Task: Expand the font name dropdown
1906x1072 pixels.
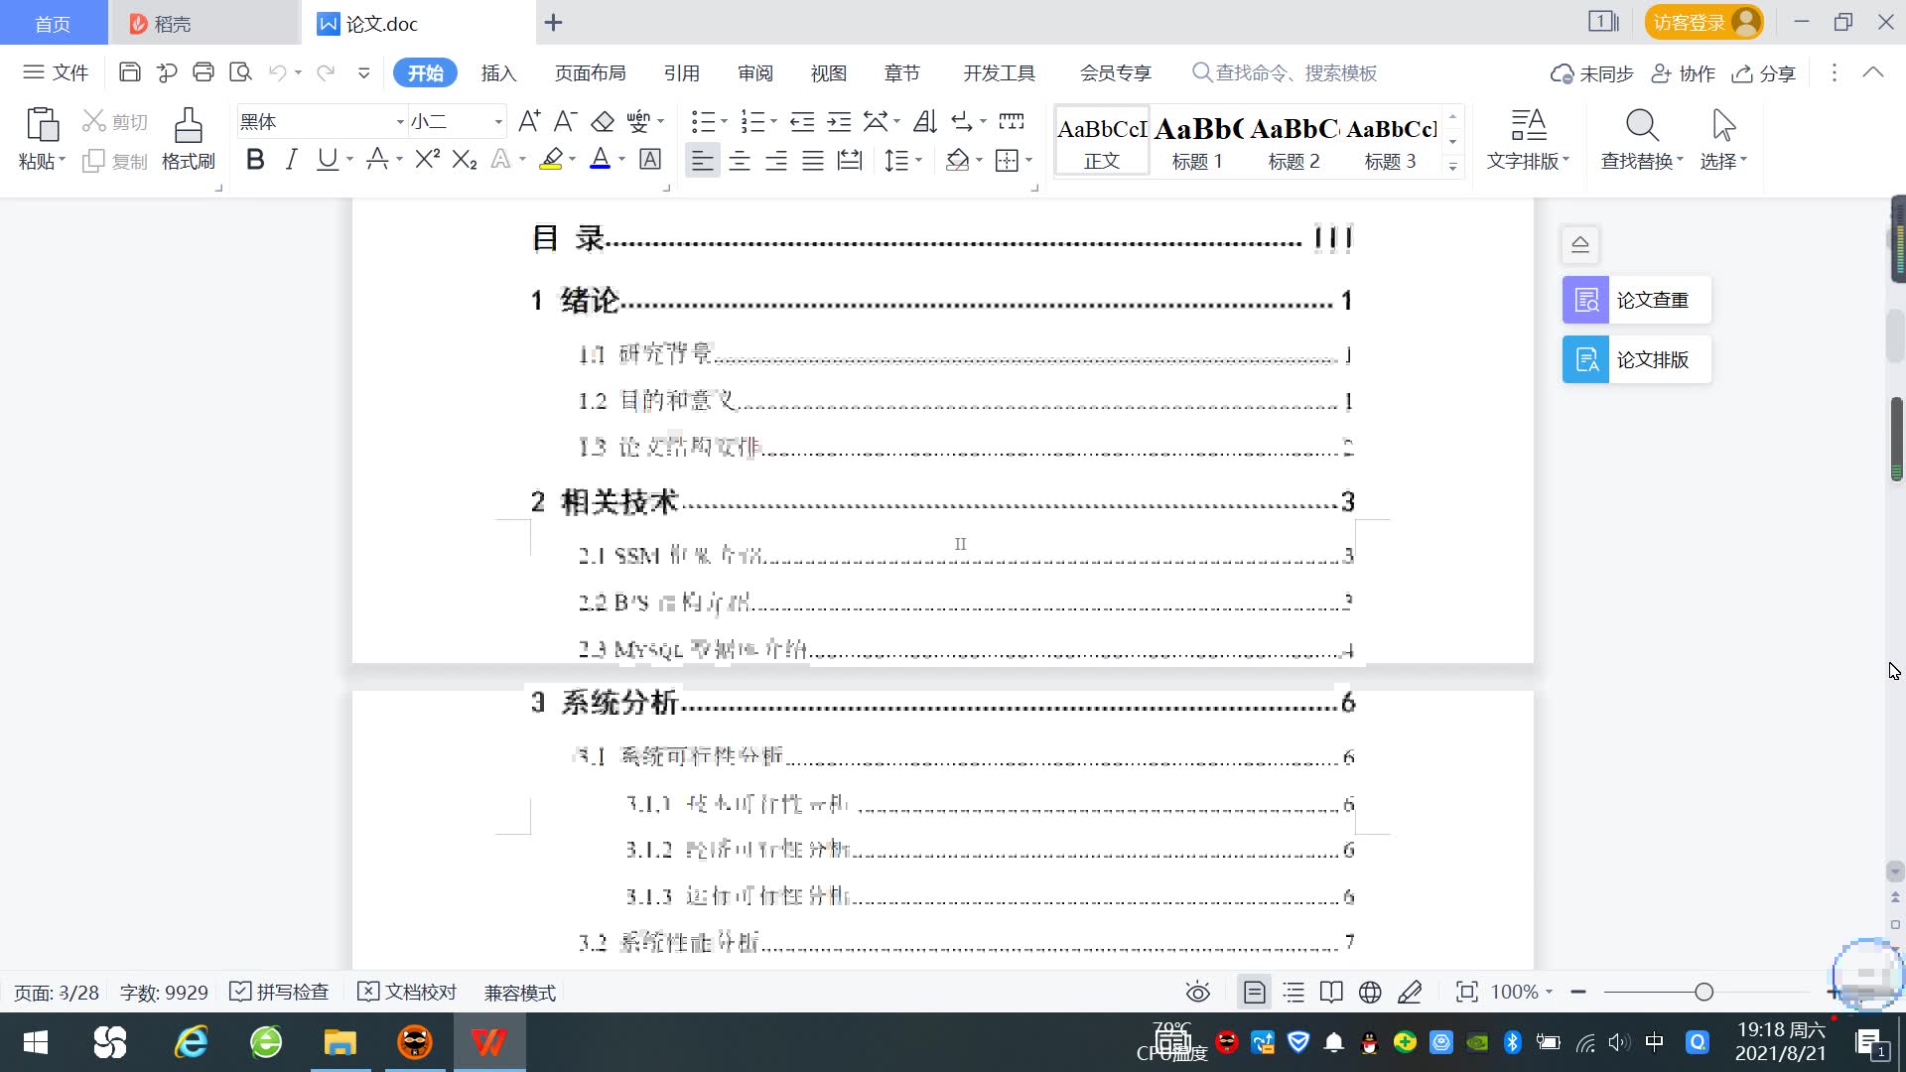Action: pyautogui.click(x=400, y=122)
